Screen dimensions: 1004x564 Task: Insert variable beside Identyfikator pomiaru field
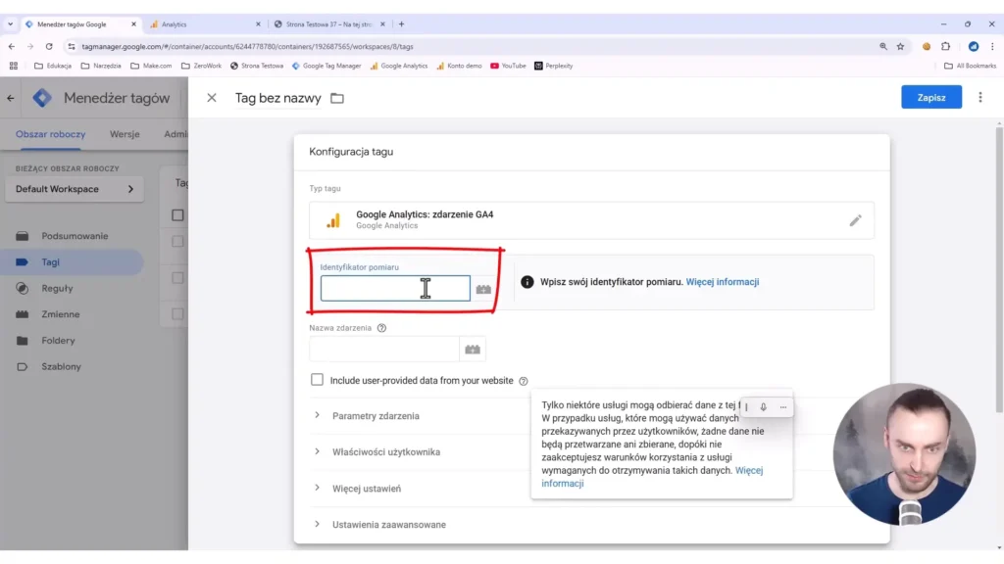point(483,289)
